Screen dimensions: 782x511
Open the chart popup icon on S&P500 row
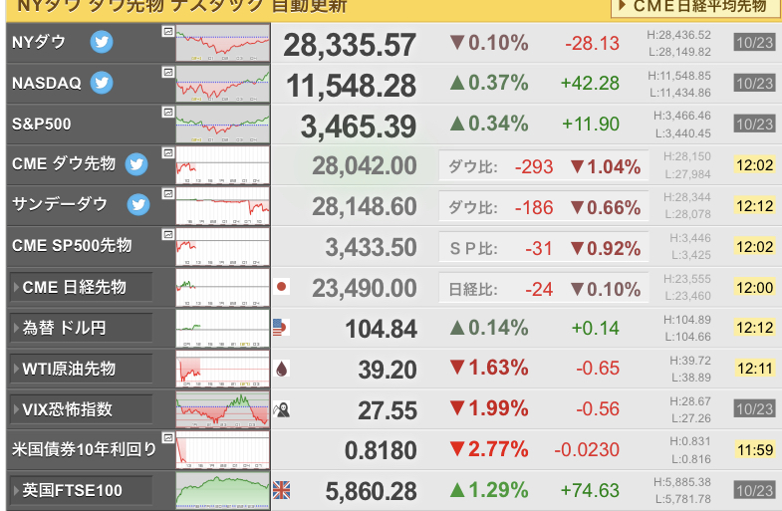[168, 113]
